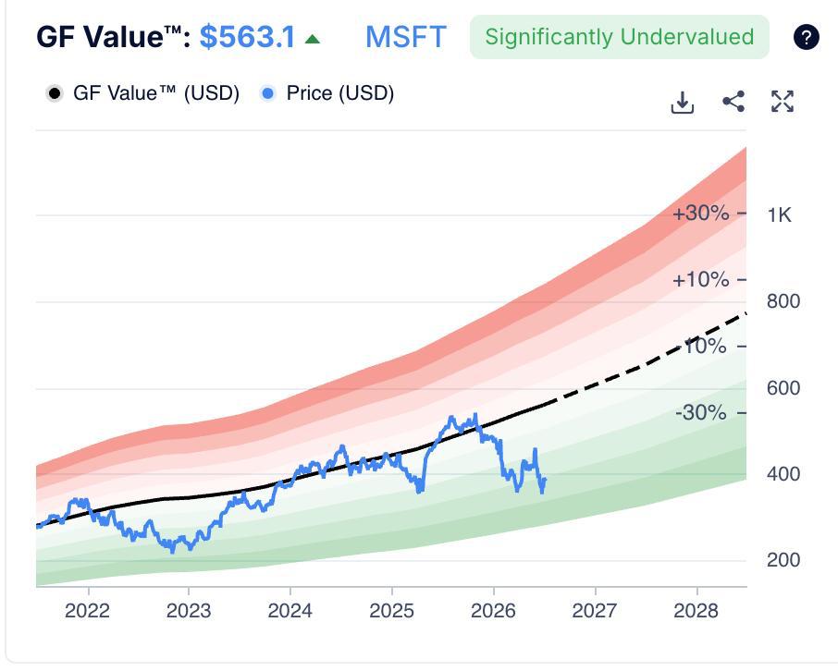The height and width of the screenshot is (671, 838).
Task: Select the 2025 x-axis label
Action: [392, 611]
